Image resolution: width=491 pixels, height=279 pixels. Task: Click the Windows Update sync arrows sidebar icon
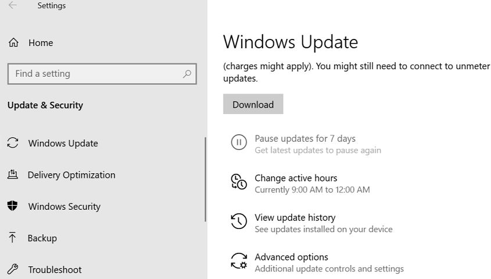(12, 143)
